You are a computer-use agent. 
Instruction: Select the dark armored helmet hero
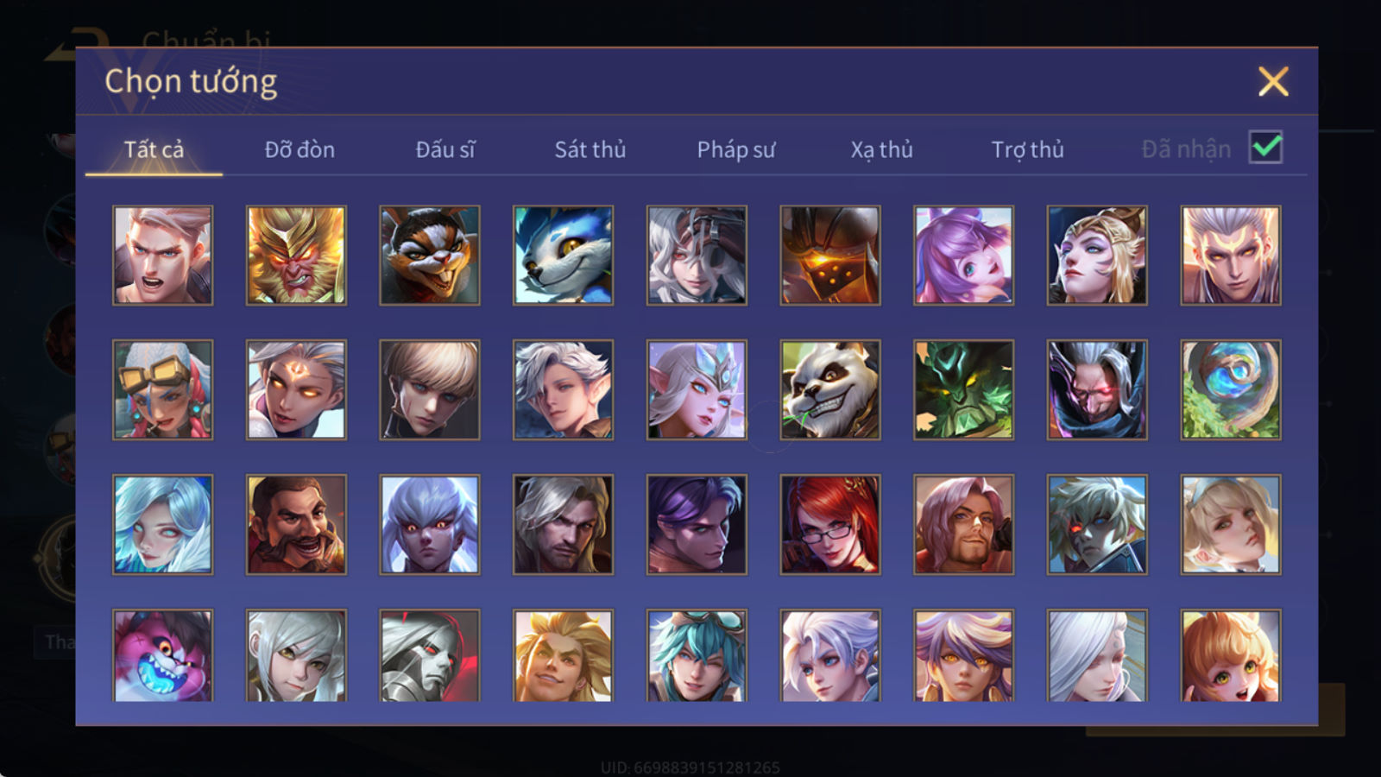tap(829, 255)
